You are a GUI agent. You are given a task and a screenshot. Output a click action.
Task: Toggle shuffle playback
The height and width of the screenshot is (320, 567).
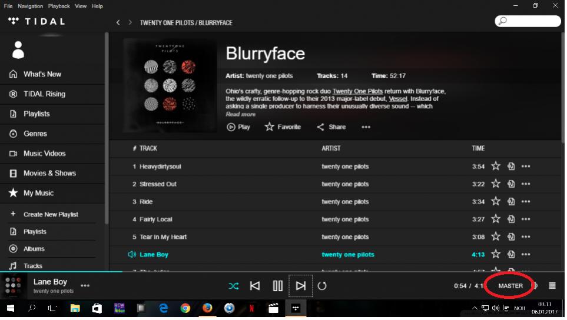pyautogui.click(x=234, y=287)
